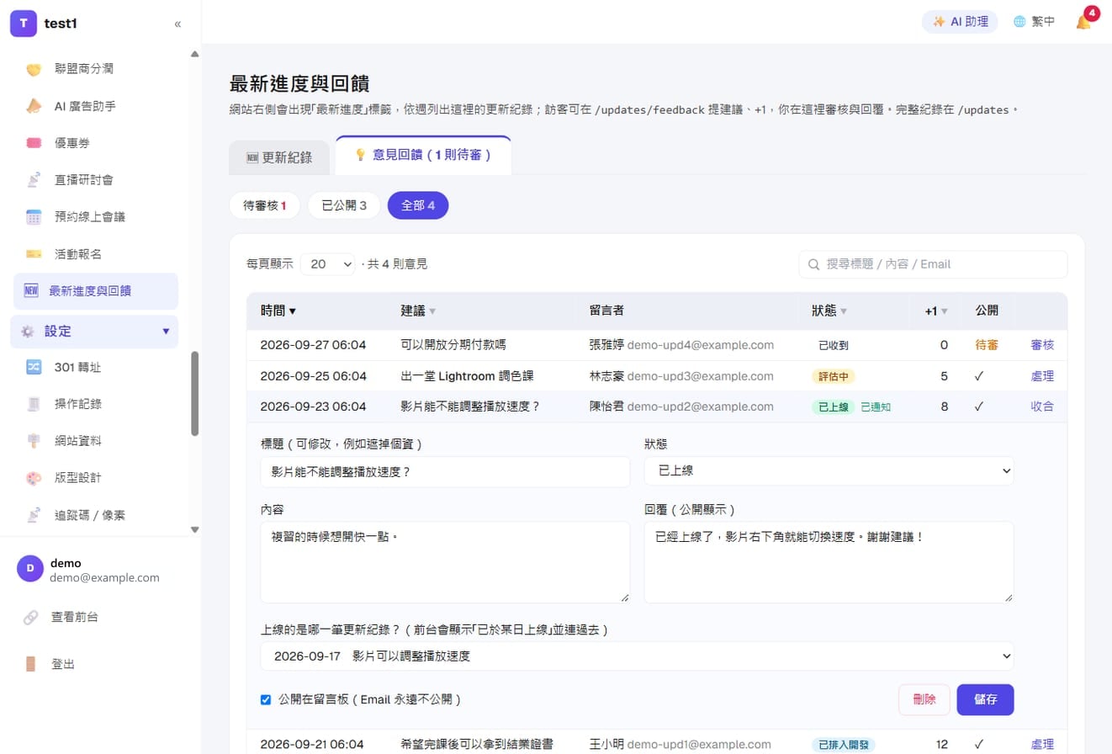Click the 查看前台 link icon
This screenshot has height=754, width=1112.
pyautogui.click(x=31, y=617)
